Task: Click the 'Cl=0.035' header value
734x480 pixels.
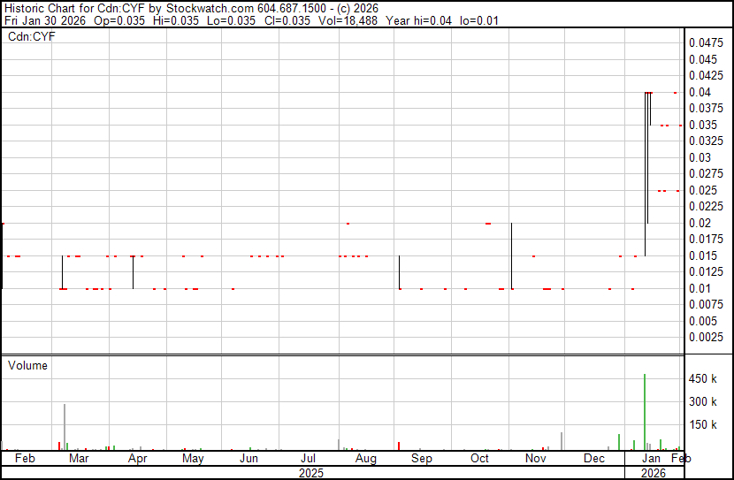Action: (x=287, y=20)
